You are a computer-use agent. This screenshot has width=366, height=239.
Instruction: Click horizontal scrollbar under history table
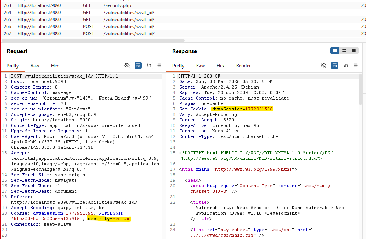pos(93,40)
